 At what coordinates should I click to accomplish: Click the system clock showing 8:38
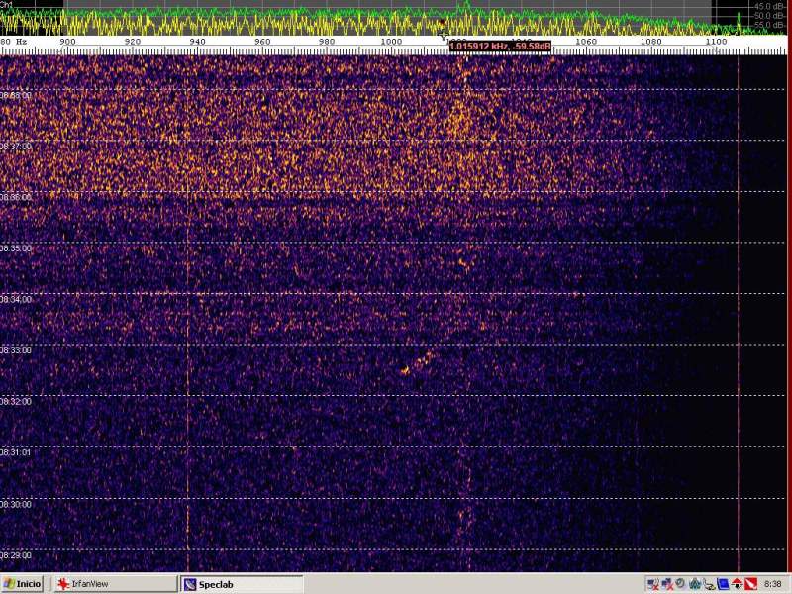[x=773, y=584]
